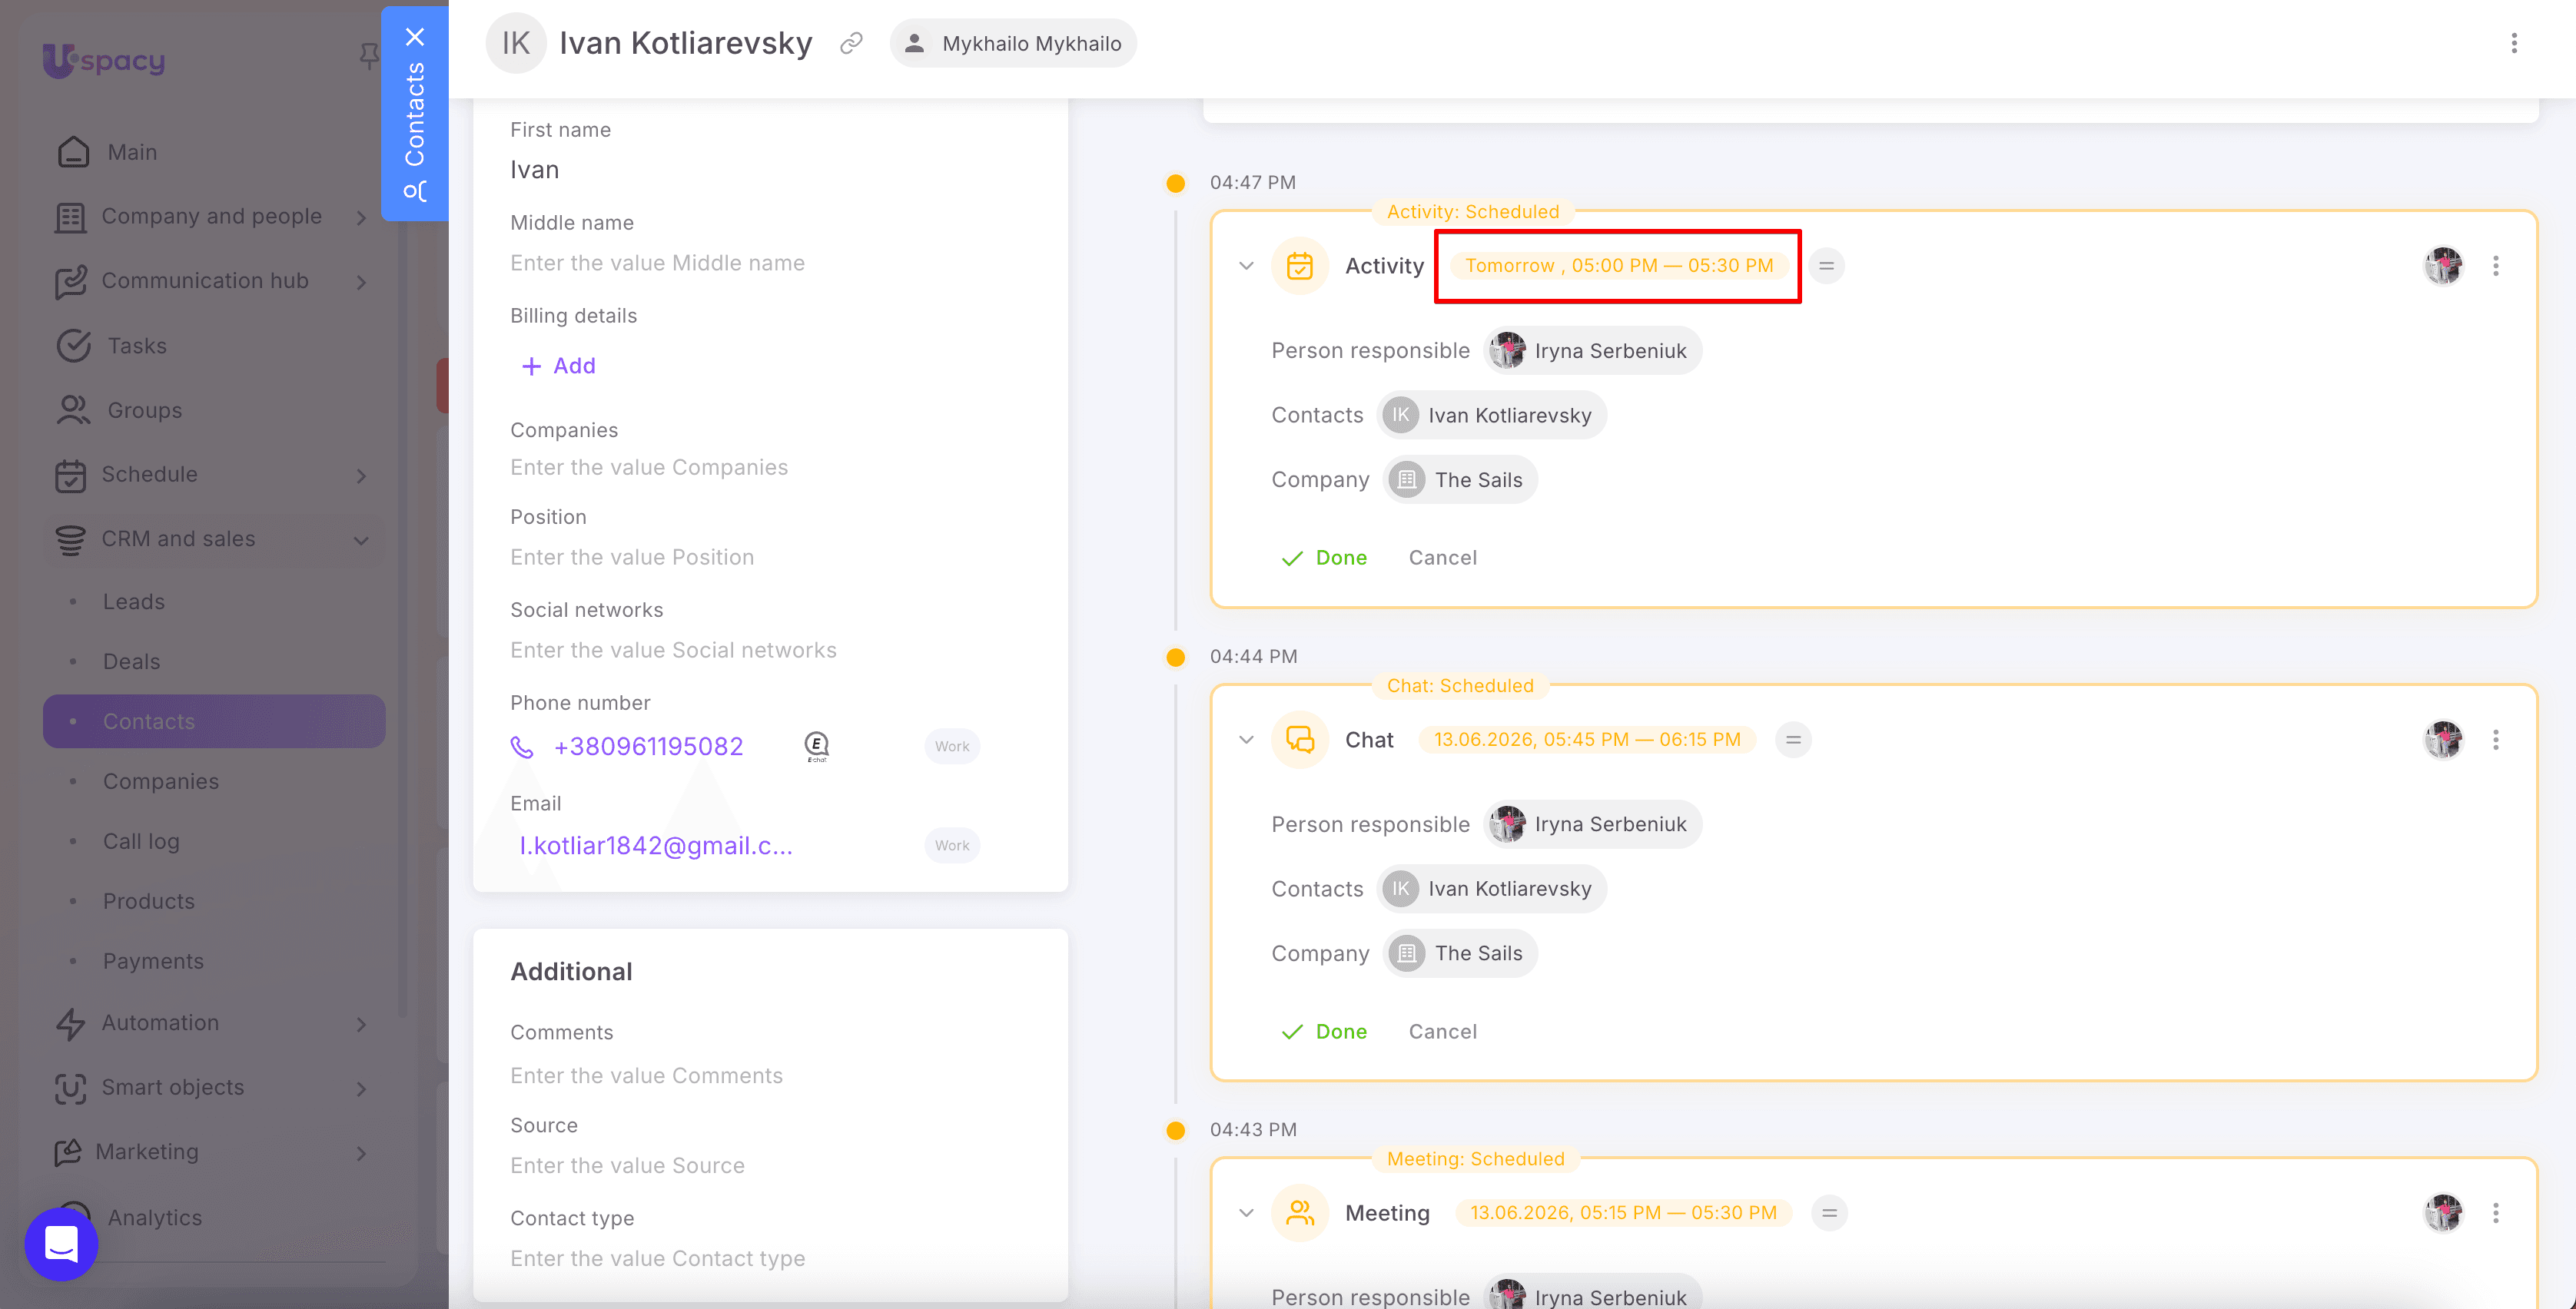The image size is (2576, 1309).
Task: Open Products page
Action: pyautogui.click(x=149, y=901)
